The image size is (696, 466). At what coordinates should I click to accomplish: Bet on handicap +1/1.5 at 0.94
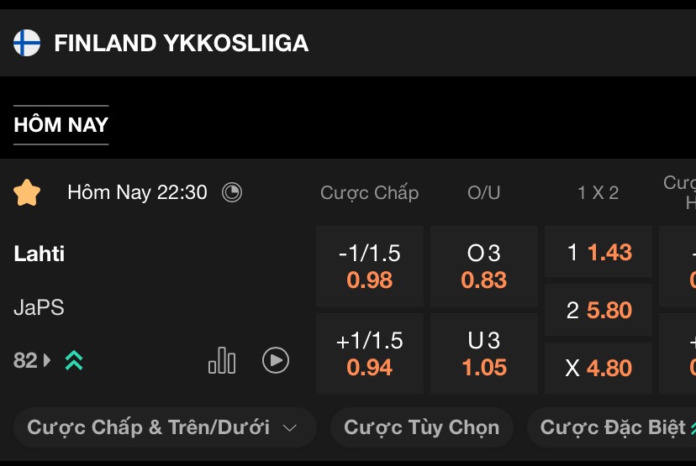[369, 353]
